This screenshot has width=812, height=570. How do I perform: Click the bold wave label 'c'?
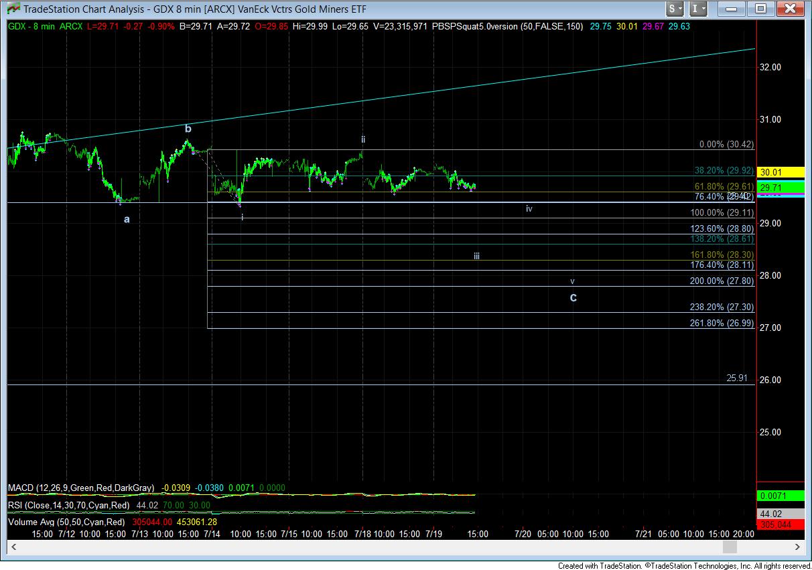coord(573,297)
